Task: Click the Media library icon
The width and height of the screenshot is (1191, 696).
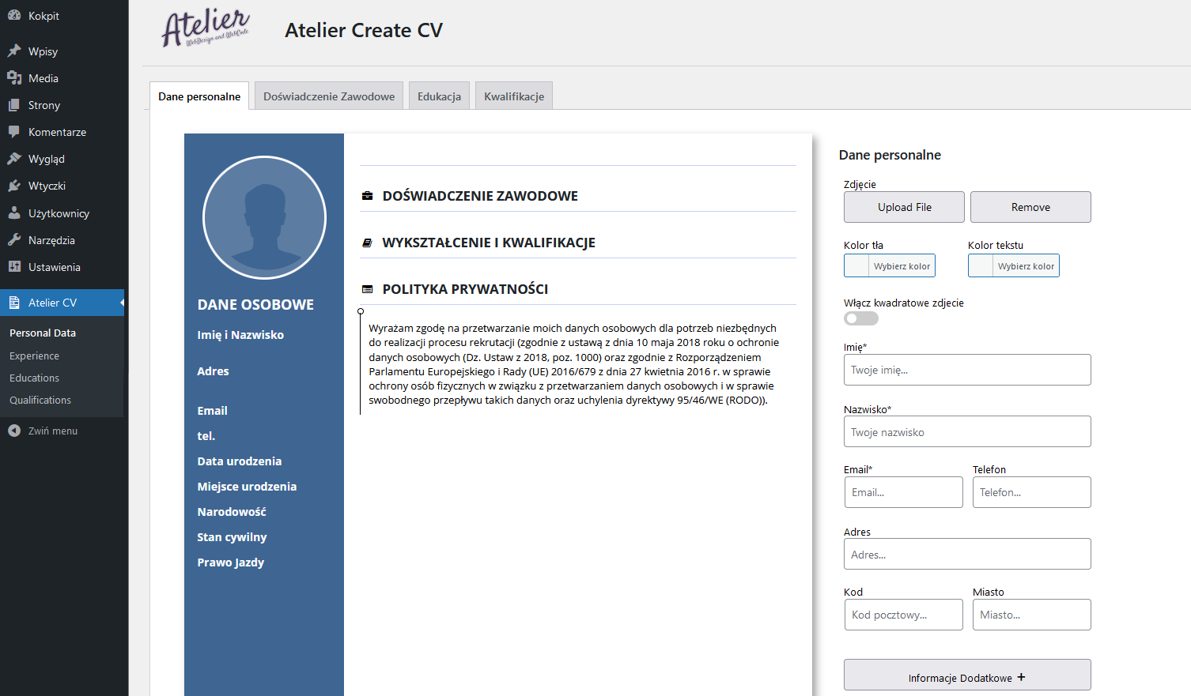Action: tap(14, 78)
